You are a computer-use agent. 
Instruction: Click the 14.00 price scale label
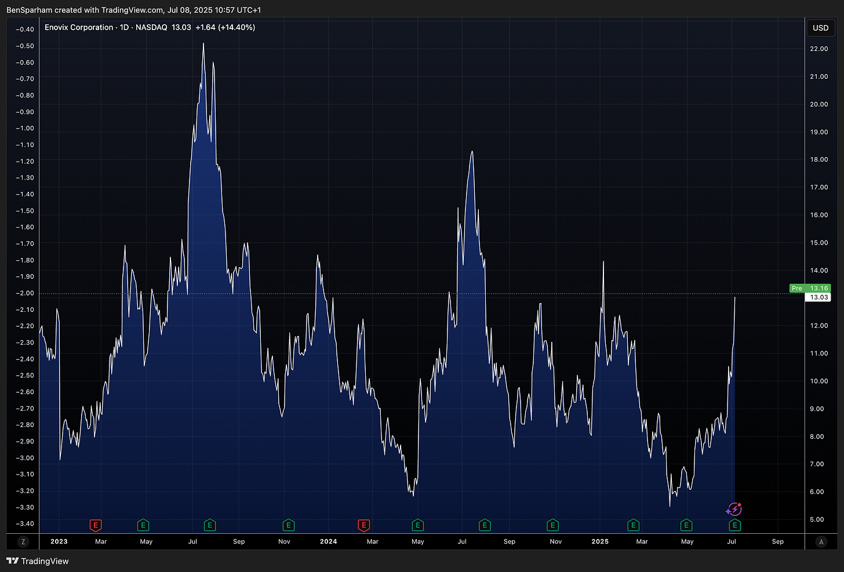(818, 271)
